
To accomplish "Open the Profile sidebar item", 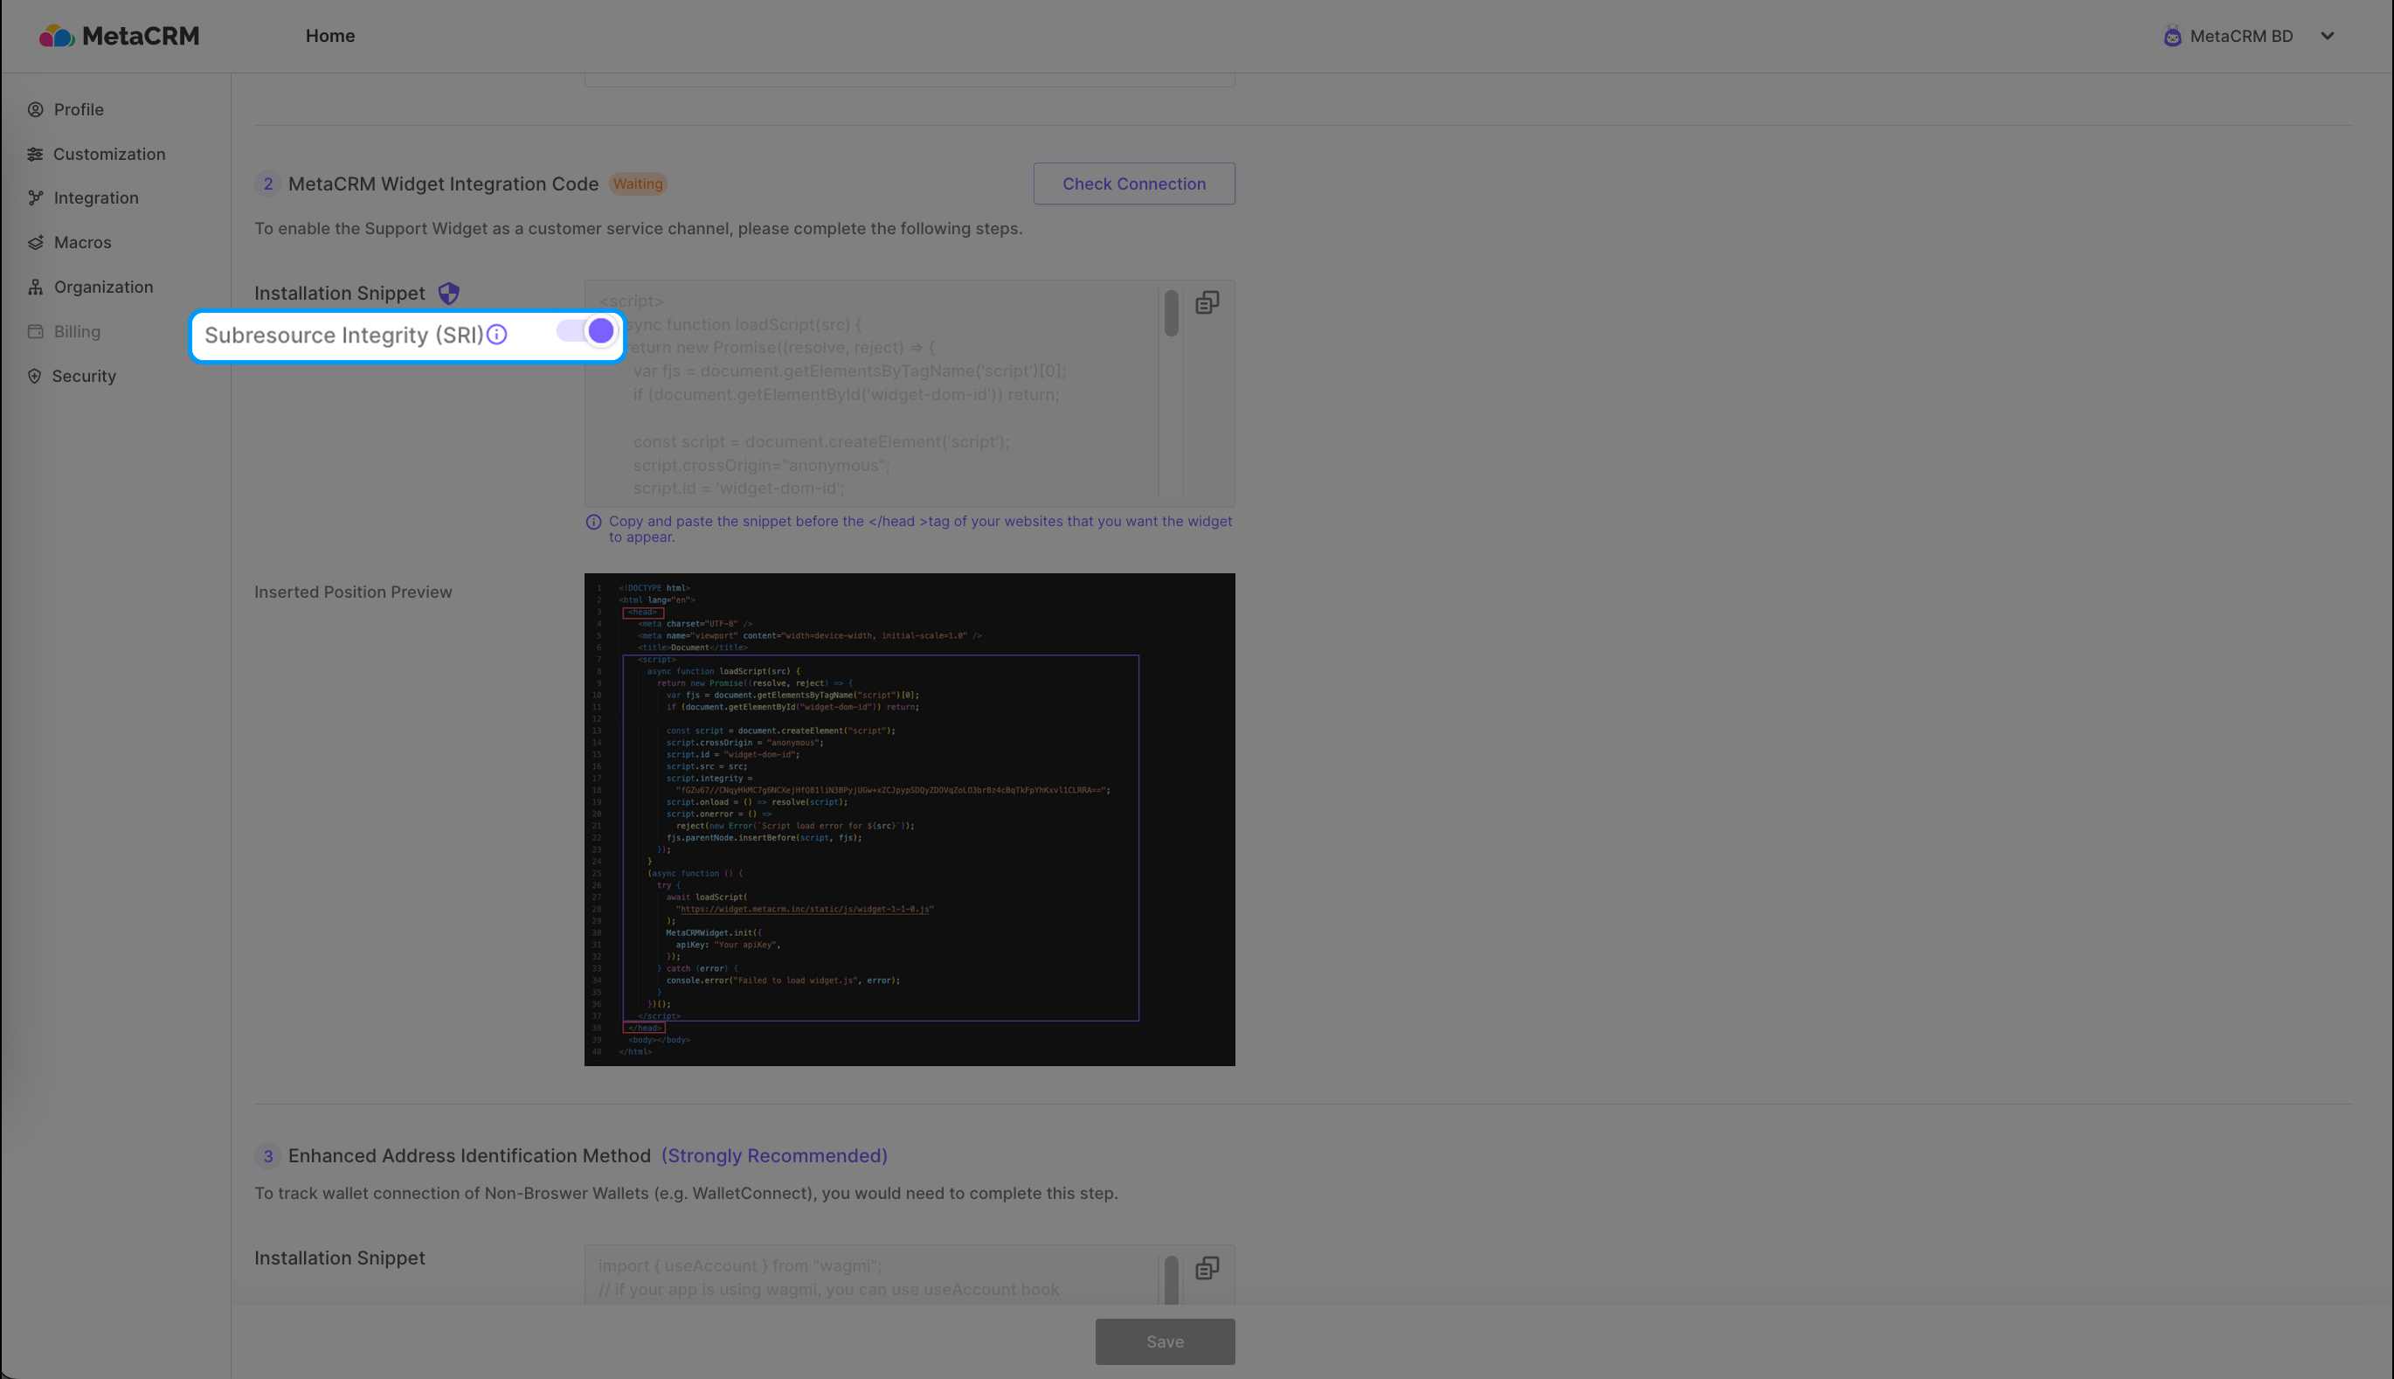I will (79, 110).
